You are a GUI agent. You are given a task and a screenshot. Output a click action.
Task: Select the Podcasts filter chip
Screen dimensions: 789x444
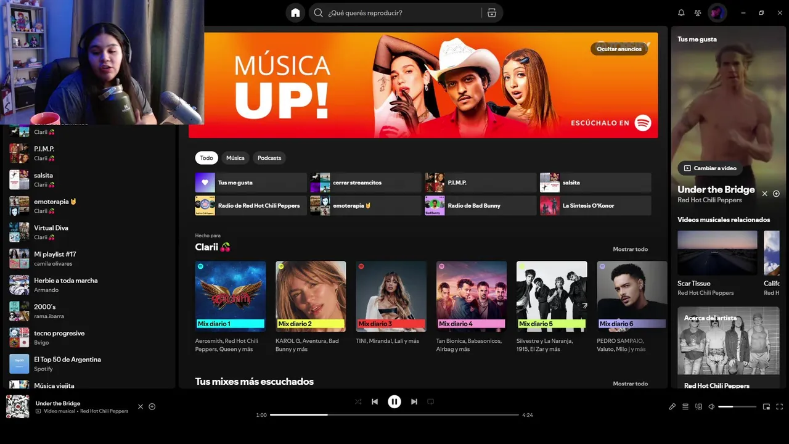click(269, 158)
